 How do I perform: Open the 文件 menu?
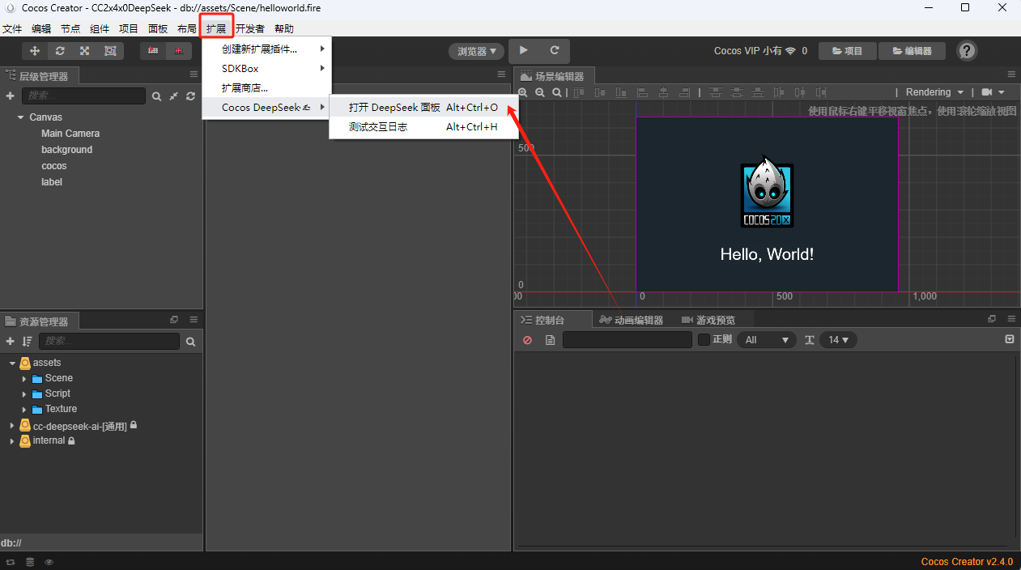coord(12,28)
